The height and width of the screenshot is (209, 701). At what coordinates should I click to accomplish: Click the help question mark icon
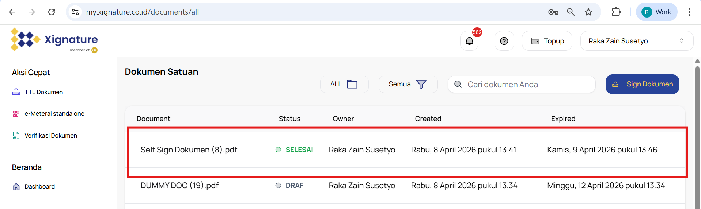pyautogui.click(x=504, y=41)
